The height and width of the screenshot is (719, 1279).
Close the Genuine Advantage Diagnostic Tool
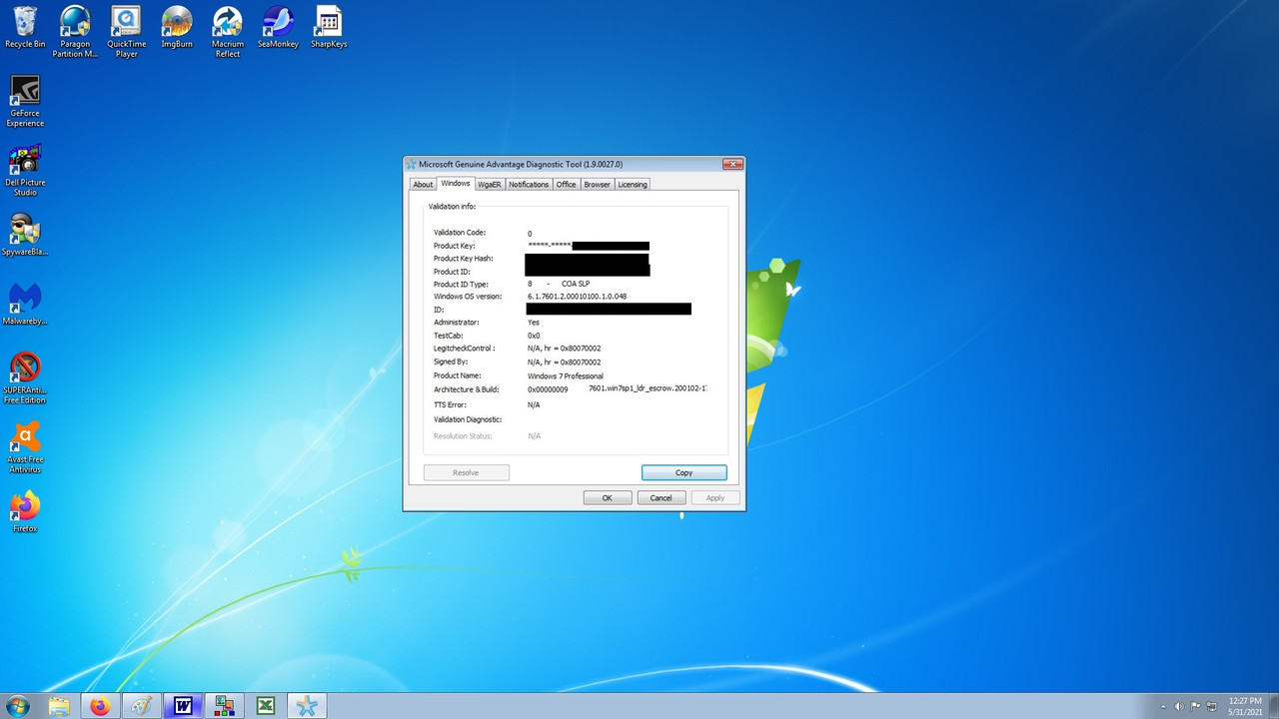732,164
